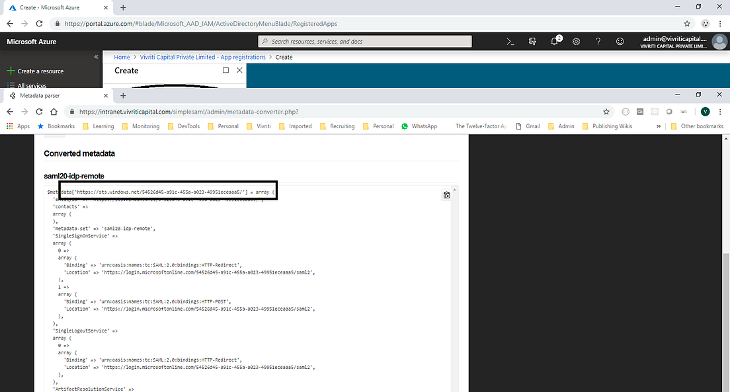Viewport: 730px width, 392px height.
Task: Open the Monitoring bookmarks folder
Action: [141, 126]
